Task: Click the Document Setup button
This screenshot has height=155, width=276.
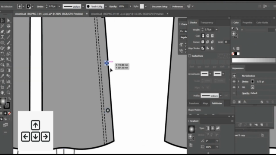Action: click(160, 6)
